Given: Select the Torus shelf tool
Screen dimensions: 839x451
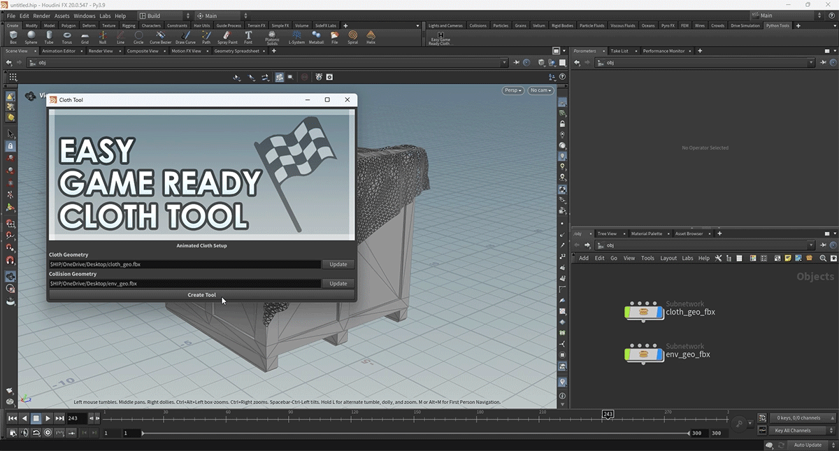Looking at the screenshot, I should tap(67, 37).
